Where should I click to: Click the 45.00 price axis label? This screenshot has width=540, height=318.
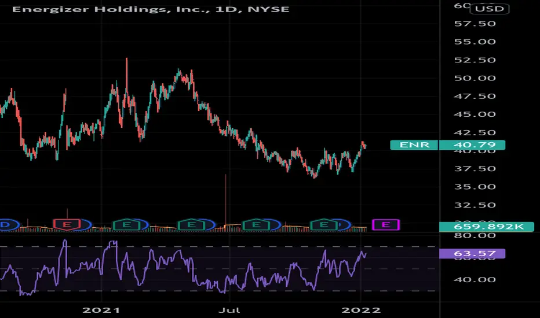475,114
